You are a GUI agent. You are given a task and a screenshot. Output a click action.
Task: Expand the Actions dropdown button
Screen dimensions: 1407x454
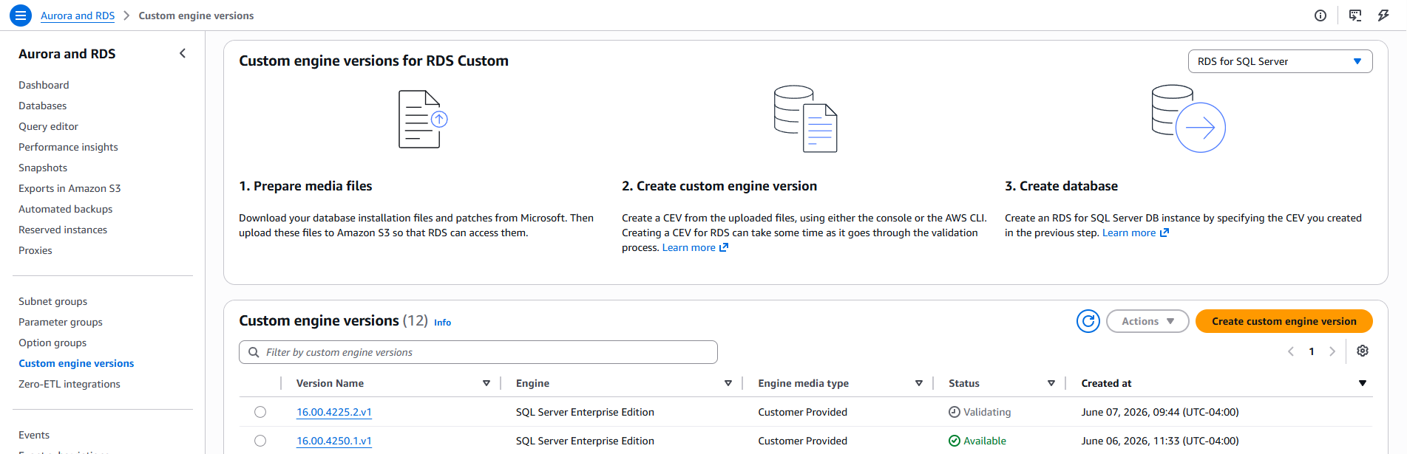pos(1147,321)
